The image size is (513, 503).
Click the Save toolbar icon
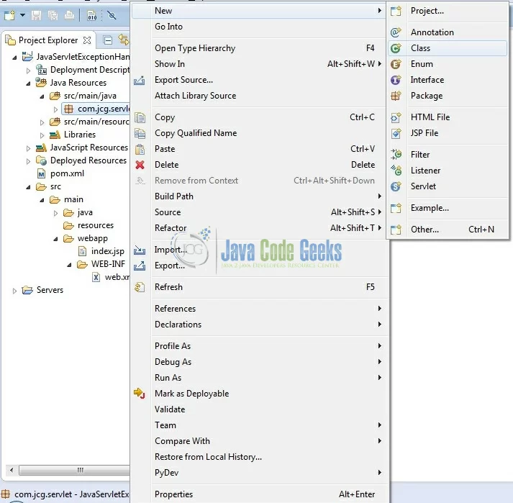click(36, 15)
